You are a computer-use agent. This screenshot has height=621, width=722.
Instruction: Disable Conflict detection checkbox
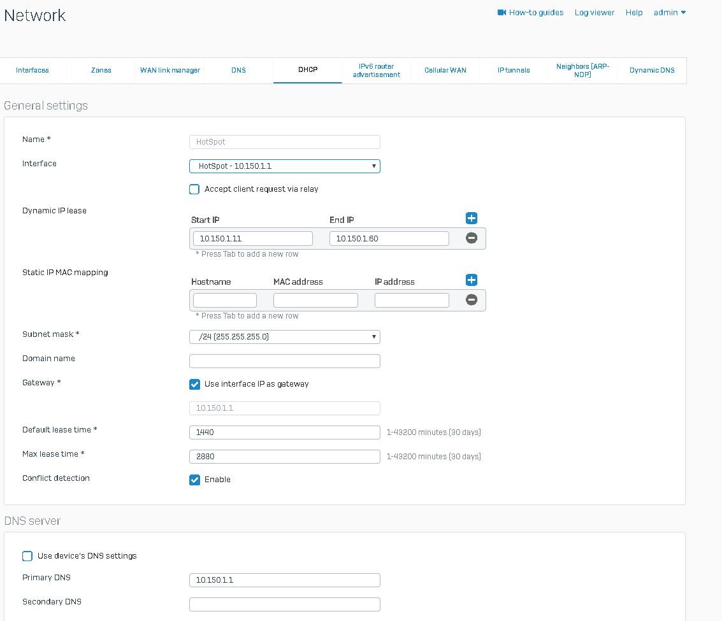coord(195,480)
